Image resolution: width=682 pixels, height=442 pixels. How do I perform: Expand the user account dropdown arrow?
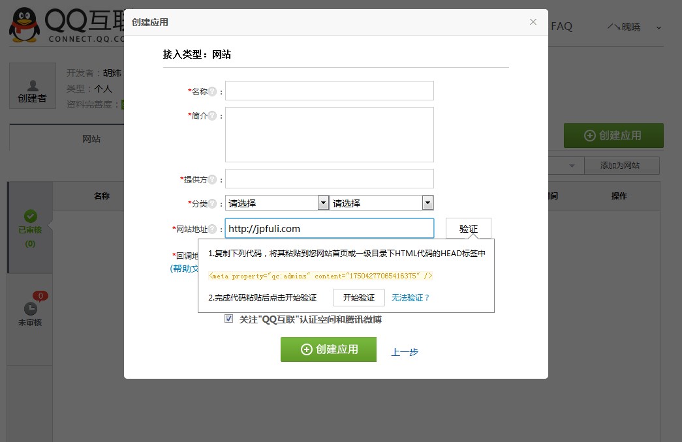tap(659, 28)
